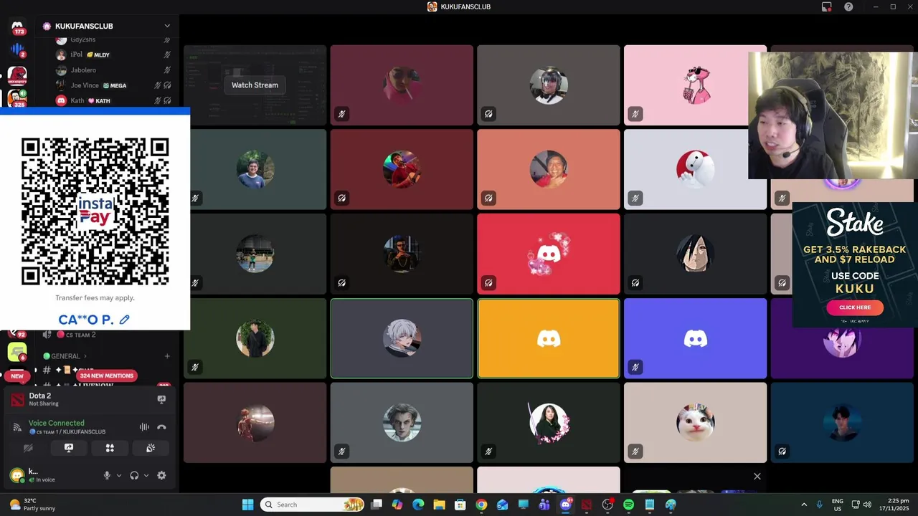The image size is (918, 516).
Task: Click Voice Connected status text
Action: click(x=57, y=423)
